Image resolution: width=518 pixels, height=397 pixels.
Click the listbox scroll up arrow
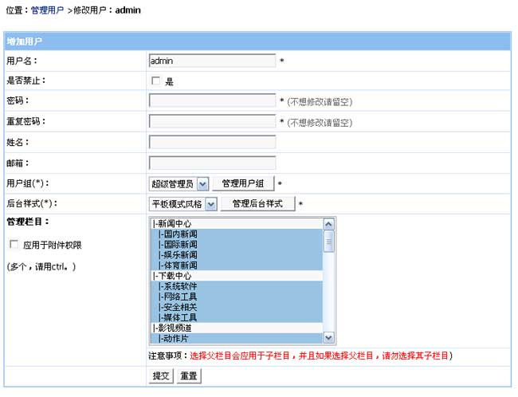pos(328,224)
